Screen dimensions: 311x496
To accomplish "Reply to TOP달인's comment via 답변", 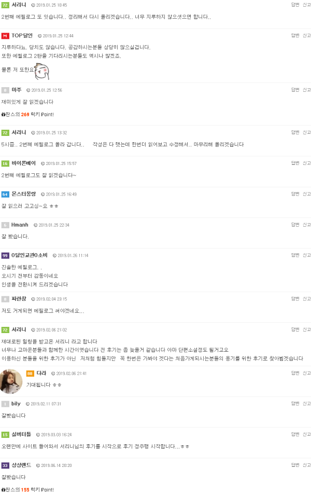I will pos(295,35).
